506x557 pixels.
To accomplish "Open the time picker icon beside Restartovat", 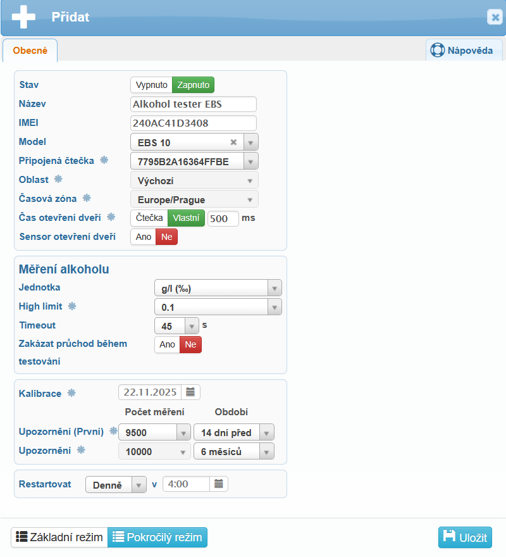I will tap(218, 484).
